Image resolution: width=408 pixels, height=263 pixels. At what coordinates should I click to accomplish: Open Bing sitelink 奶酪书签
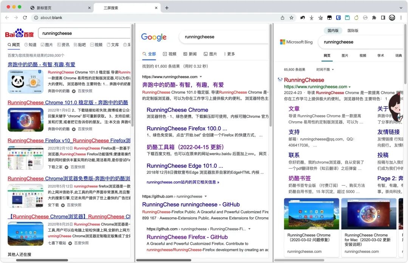pos(300,178)
